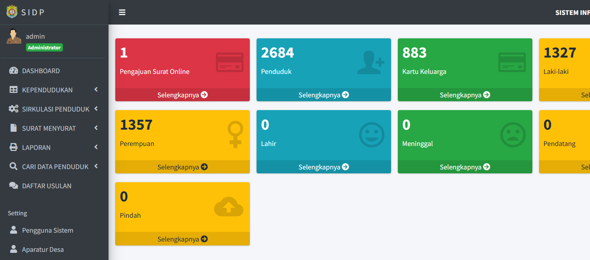Click the Aparatur Desa person icon
The image size is (590, 260).
[x=14, y=249]
